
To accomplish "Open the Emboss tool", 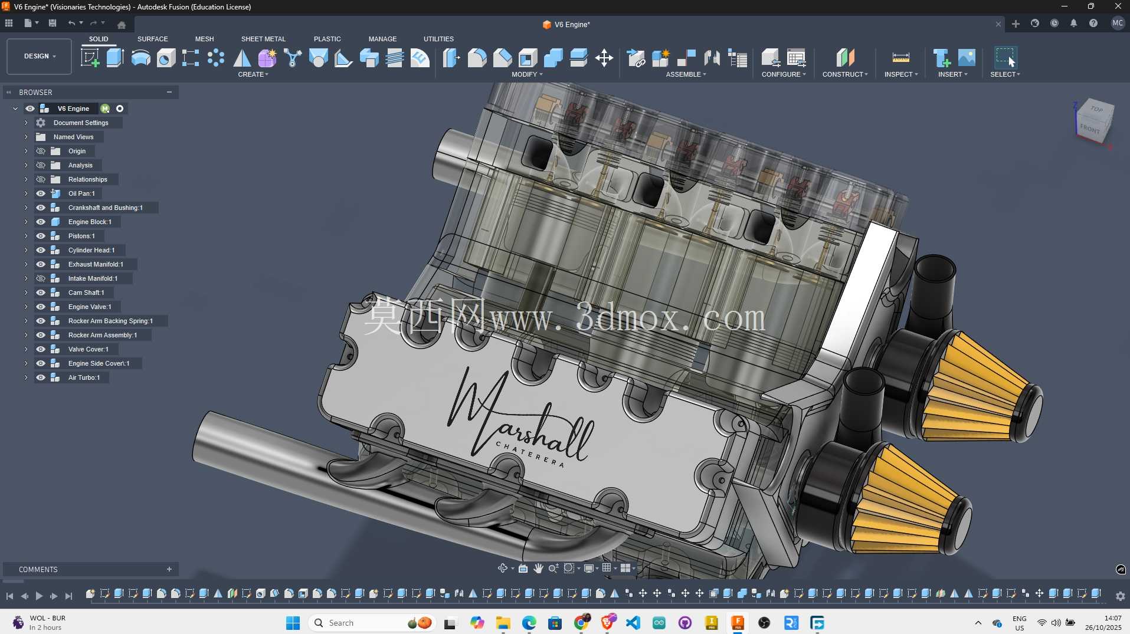I will click(x=420, y=58).
